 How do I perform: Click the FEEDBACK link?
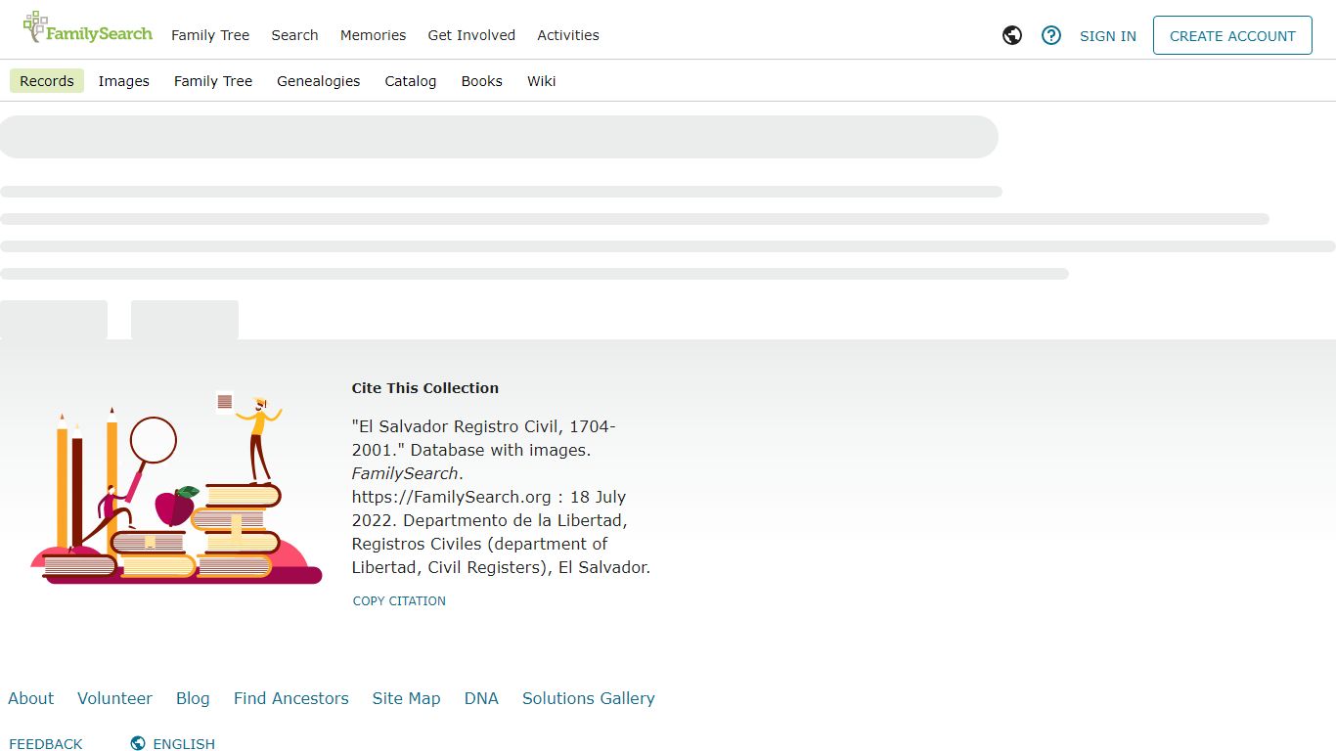click(46, 744)
